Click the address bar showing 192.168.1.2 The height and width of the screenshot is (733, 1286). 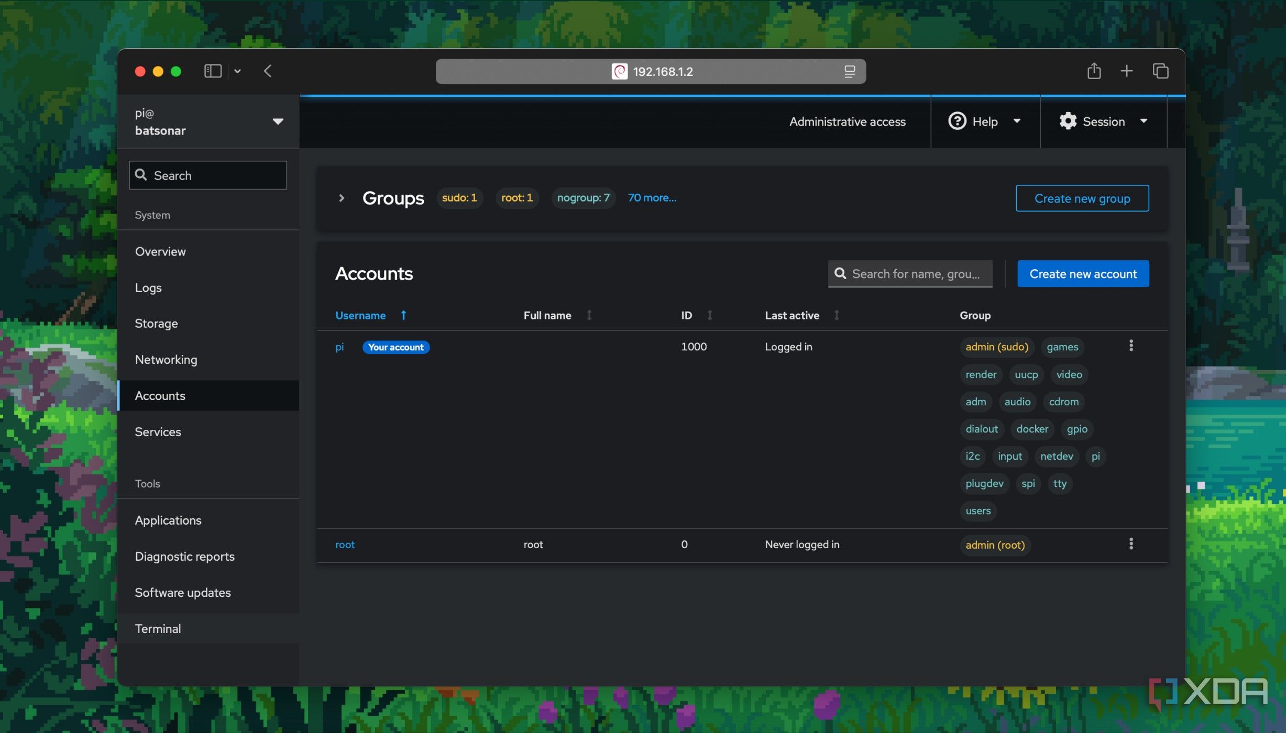coord(651,71)
